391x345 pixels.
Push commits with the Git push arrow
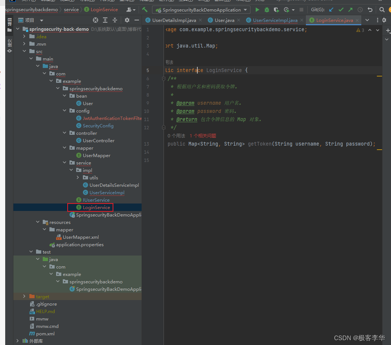click(x=350, y=10)
